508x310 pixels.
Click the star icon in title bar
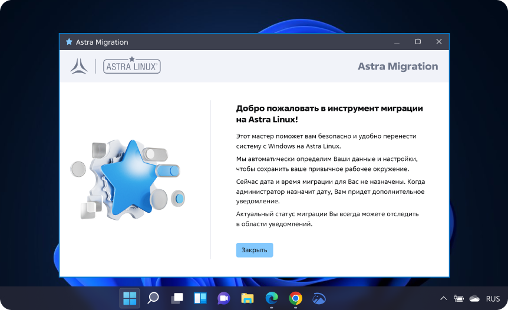click(x=69, y=42)
